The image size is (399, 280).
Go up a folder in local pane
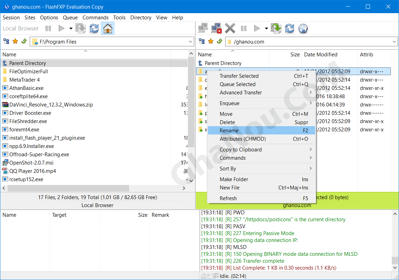click(24, 41)
